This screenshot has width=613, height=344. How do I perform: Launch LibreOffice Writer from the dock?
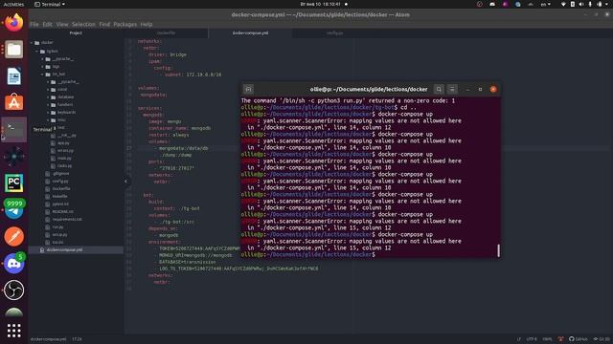click(14, 76)
